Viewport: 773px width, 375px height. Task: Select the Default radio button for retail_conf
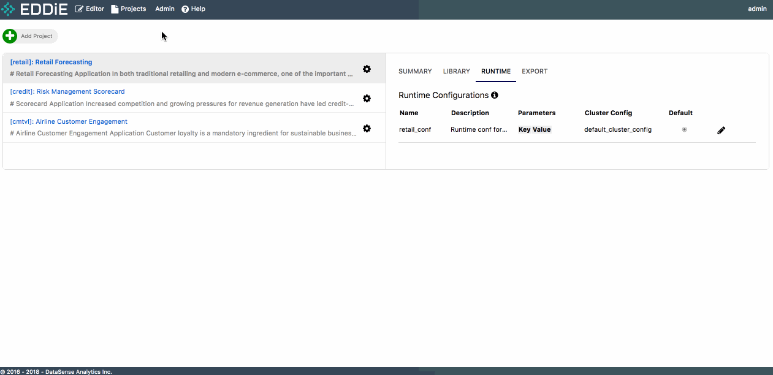(x=684, y=130)
